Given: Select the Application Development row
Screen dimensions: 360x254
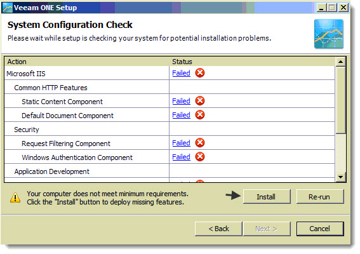Looking at the screenshot, I should coord(170,171).
